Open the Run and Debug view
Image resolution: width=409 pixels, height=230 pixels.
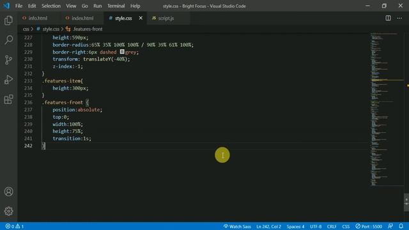coord(8,79)
